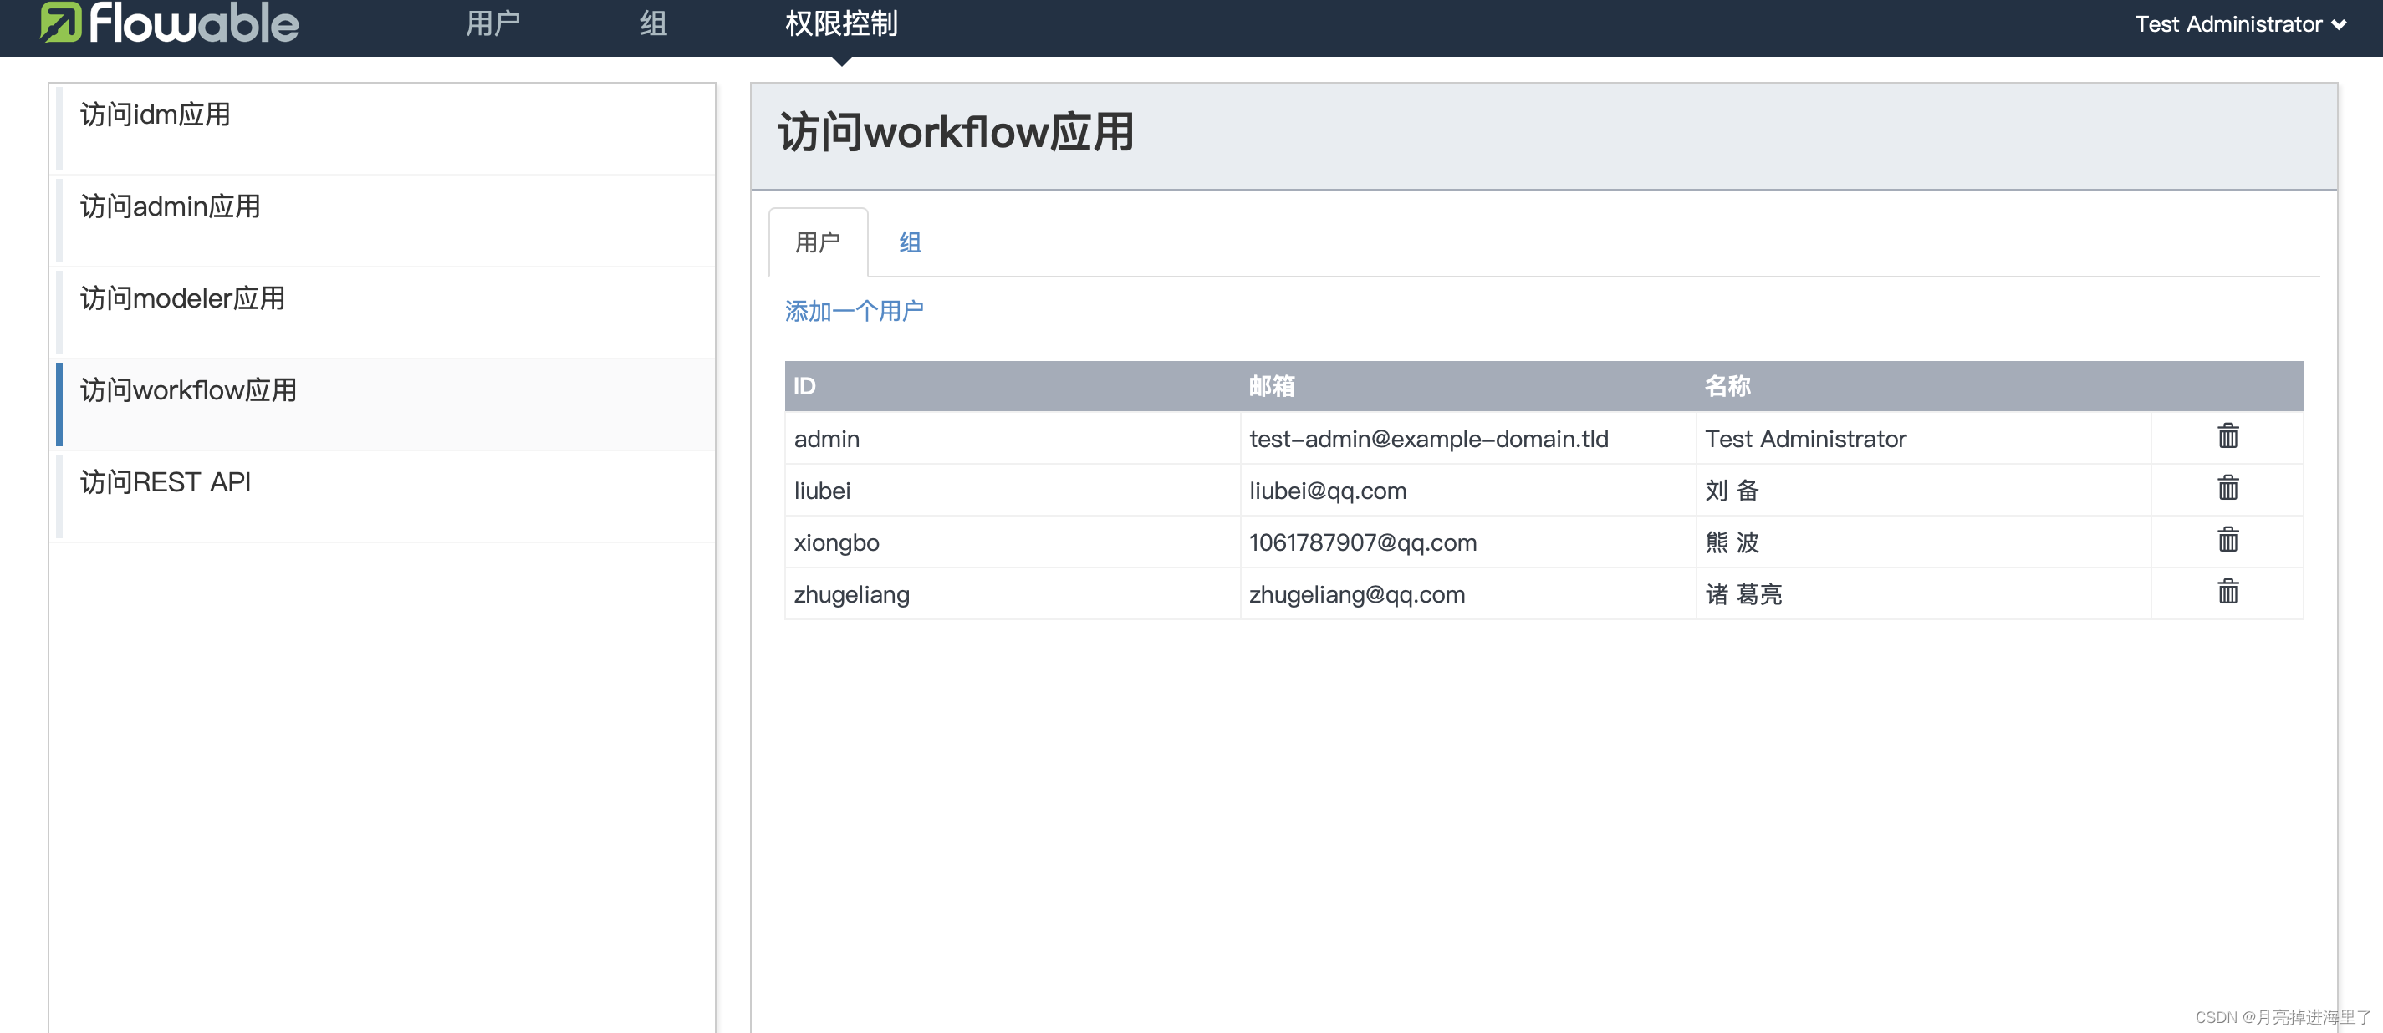Delete the xiongbo user row

pyautogui.click(x=2227, y=539)
